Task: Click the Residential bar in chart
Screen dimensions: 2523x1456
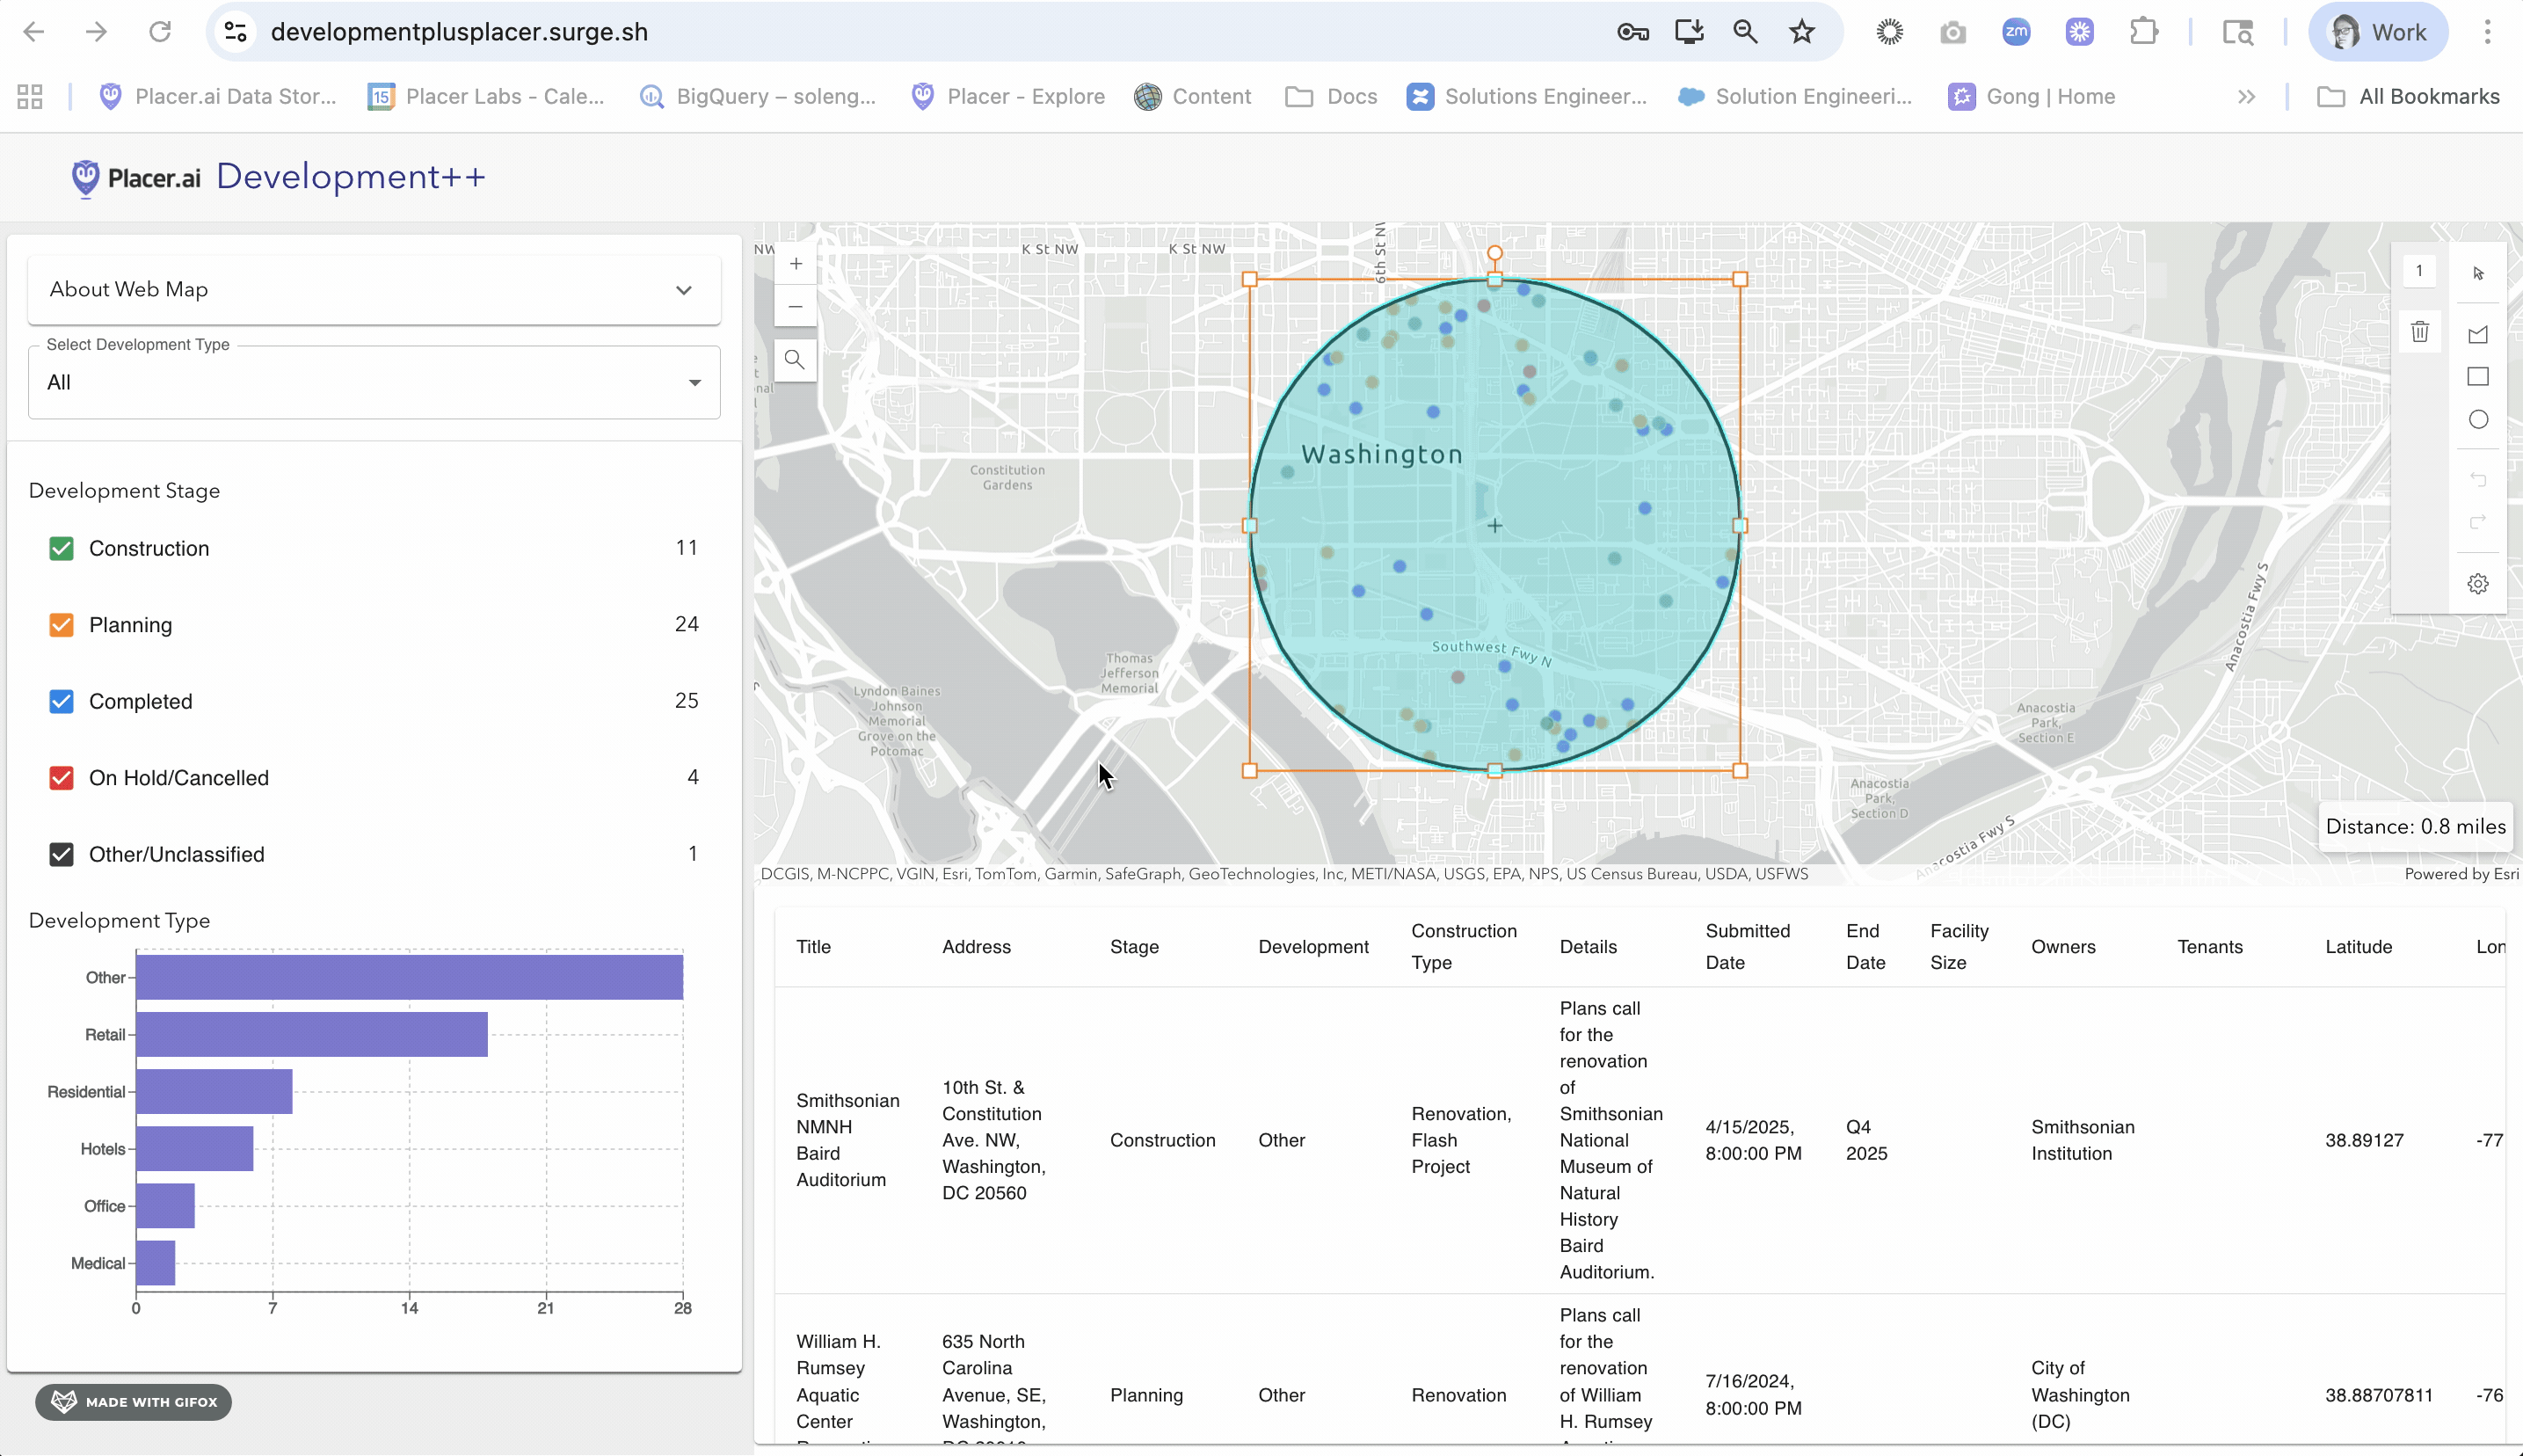Action: click(x=214, y=1091)
